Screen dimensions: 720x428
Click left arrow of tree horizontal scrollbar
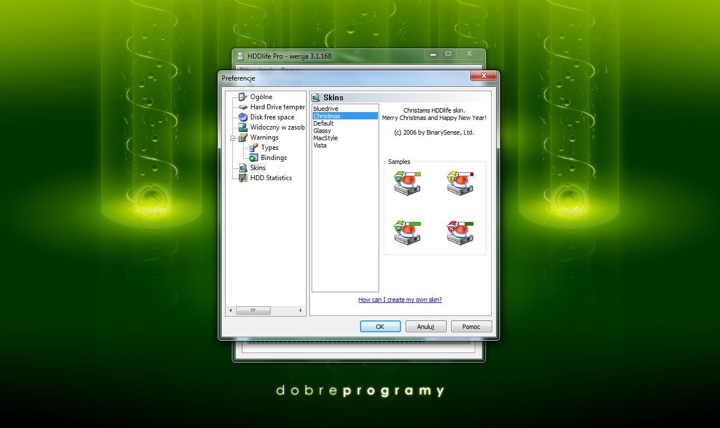pos(231,310)
